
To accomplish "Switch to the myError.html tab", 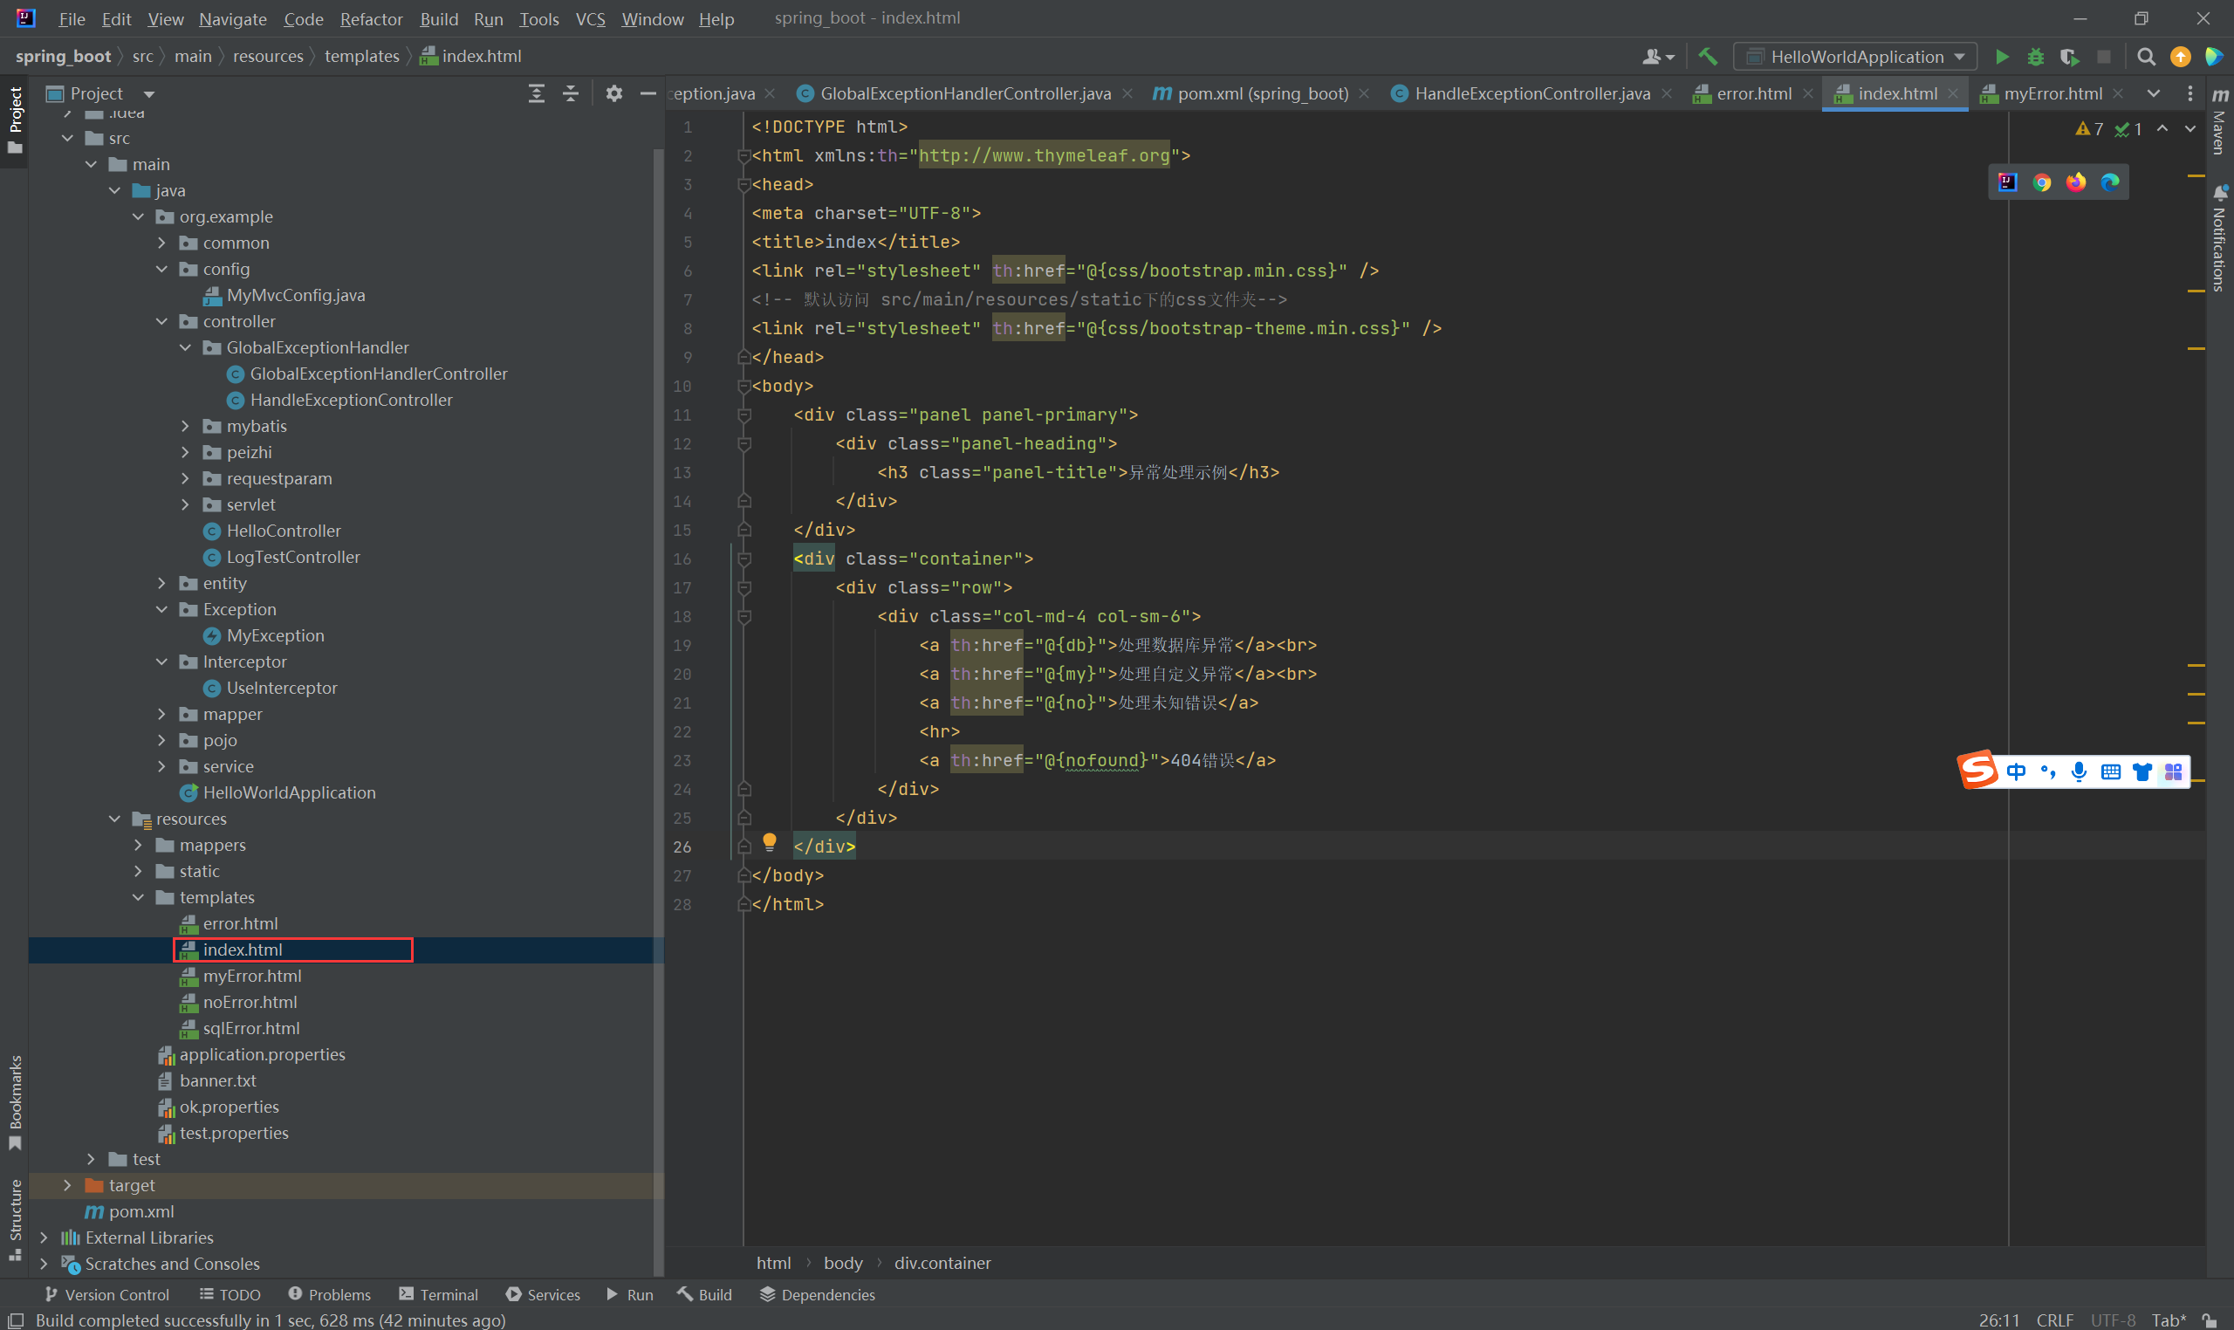I will click(x=2052, y=93).
